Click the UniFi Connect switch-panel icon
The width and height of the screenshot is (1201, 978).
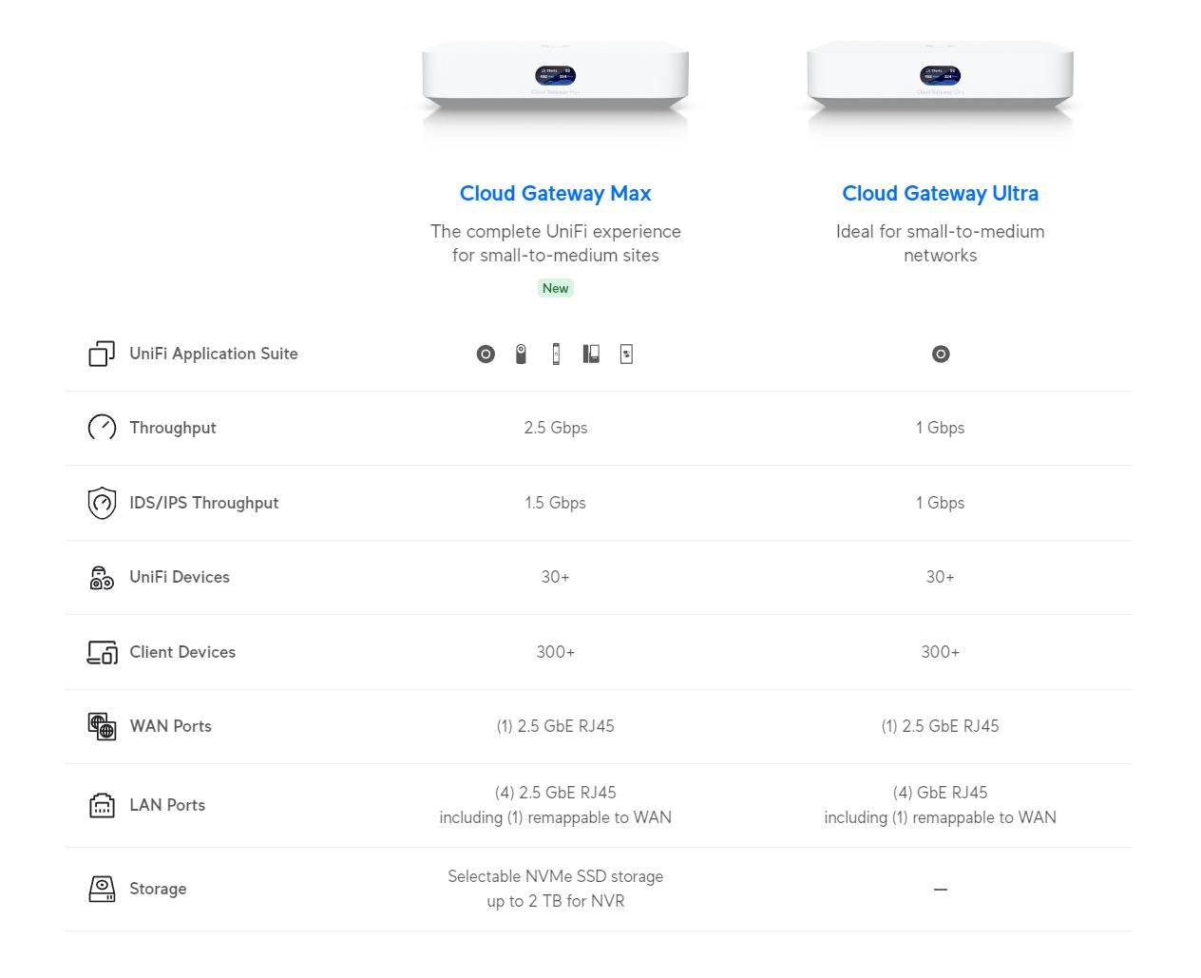coord(626,355)
